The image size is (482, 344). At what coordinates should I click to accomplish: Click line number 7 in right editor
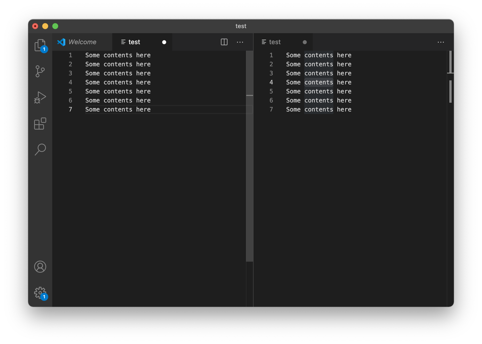pyautogui.click(x=271, y=109)
